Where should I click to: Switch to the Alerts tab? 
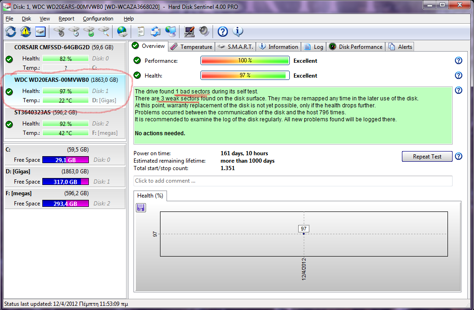pos(400,47)
